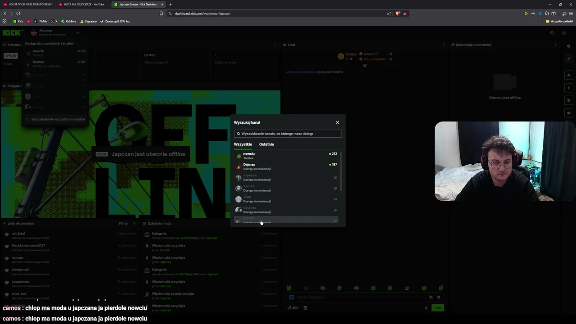The width and height of the screenshot is (576, 324).
Task: Open the browser hamburger menu
Action: (571, 13)
